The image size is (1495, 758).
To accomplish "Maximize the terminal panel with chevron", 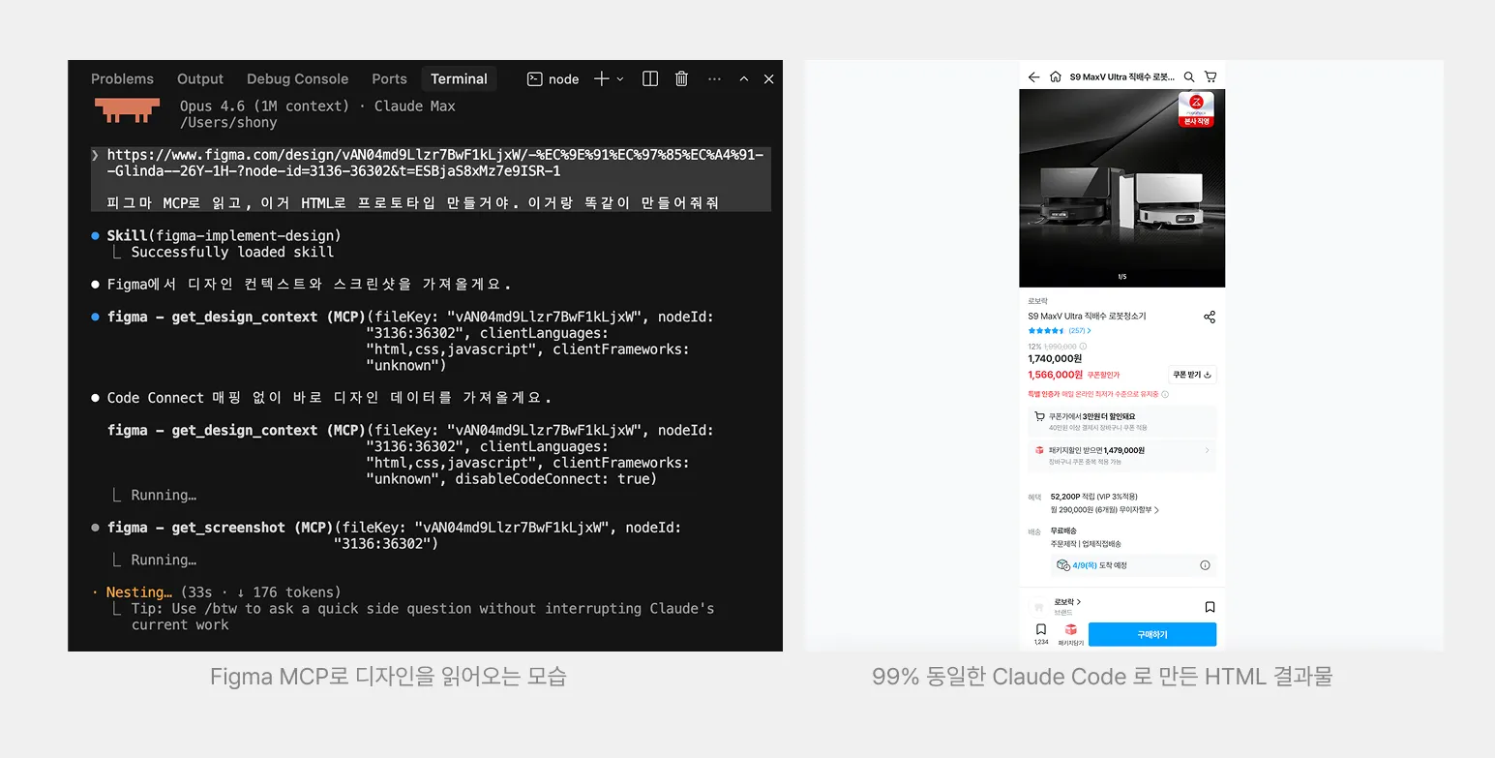I will pyautogui.click(x=743, y=79).
